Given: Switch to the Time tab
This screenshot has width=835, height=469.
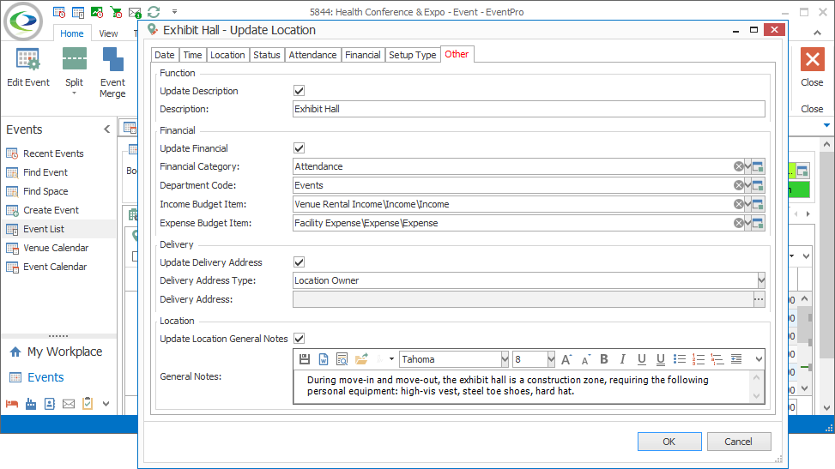Looking at the screenshot, I should (x=192, y=55).
